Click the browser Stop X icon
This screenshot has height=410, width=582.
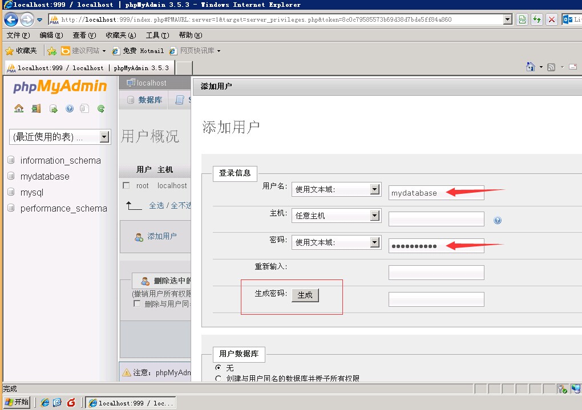coord(552,19)
